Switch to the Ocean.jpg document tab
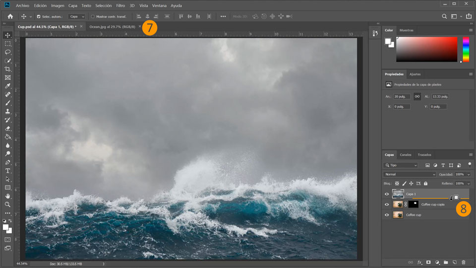Viewport: 476px width, 268px height. coord(112,27)
